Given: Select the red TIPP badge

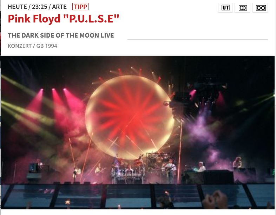Looking at the screenshot, I should (80, 7).
